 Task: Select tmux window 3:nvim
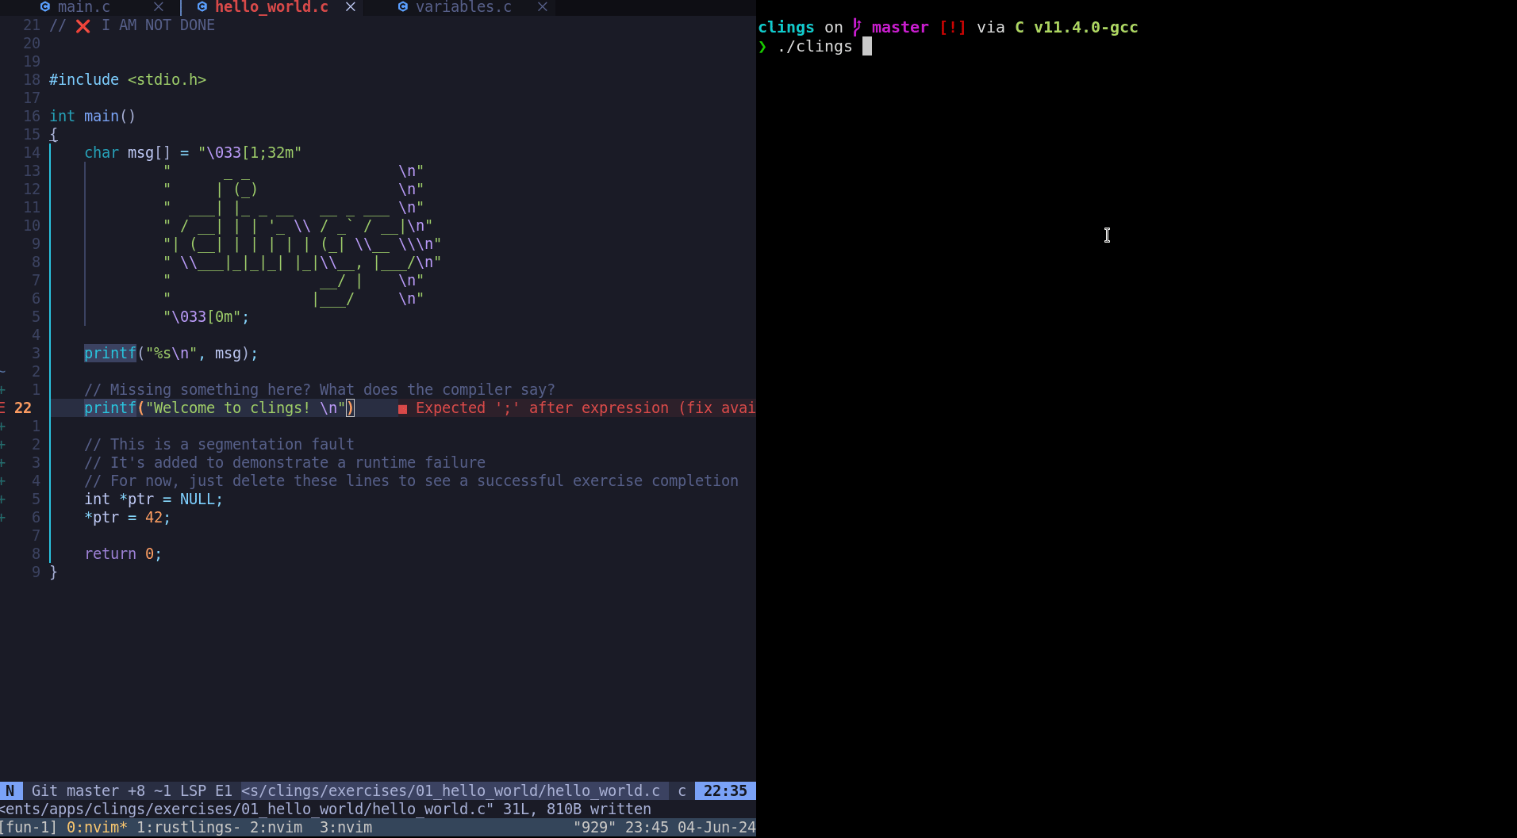coord(346,828)
